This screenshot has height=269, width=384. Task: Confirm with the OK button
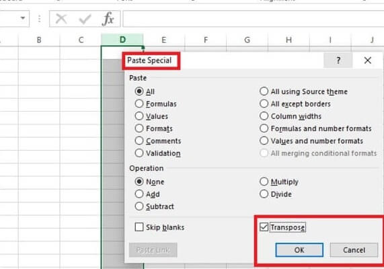coord(299,250)
